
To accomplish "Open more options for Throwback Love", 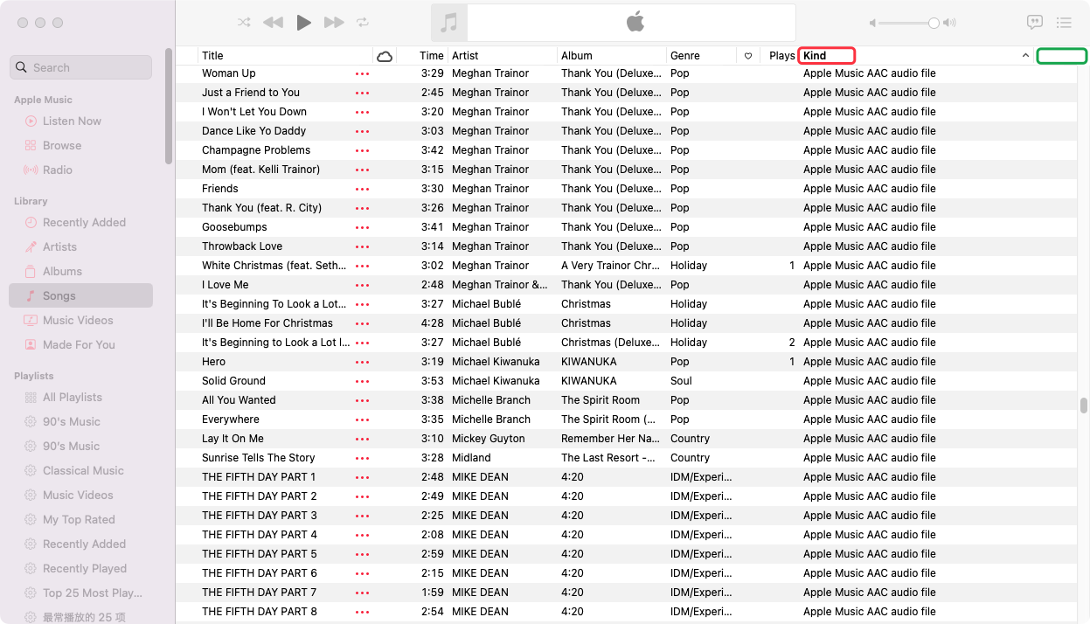I will [362, 246].
